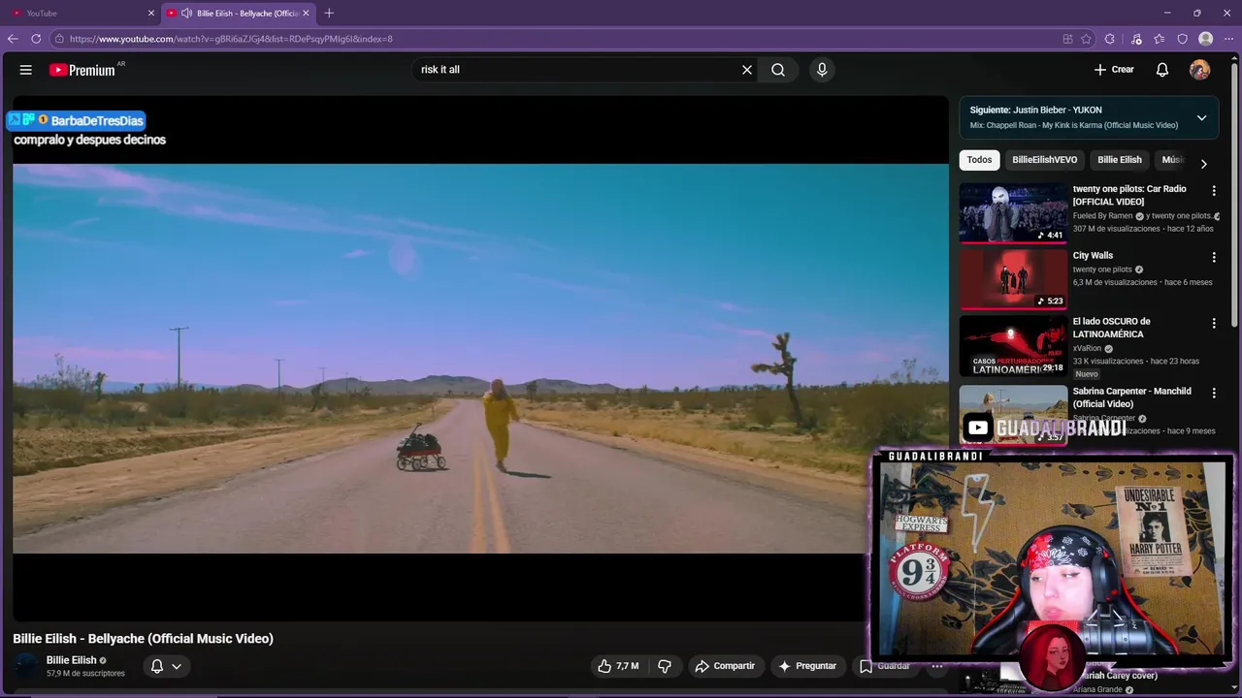Open City Walls video title
The width and height of the screenshot is (1242, 698).
tap(1093, 256)
